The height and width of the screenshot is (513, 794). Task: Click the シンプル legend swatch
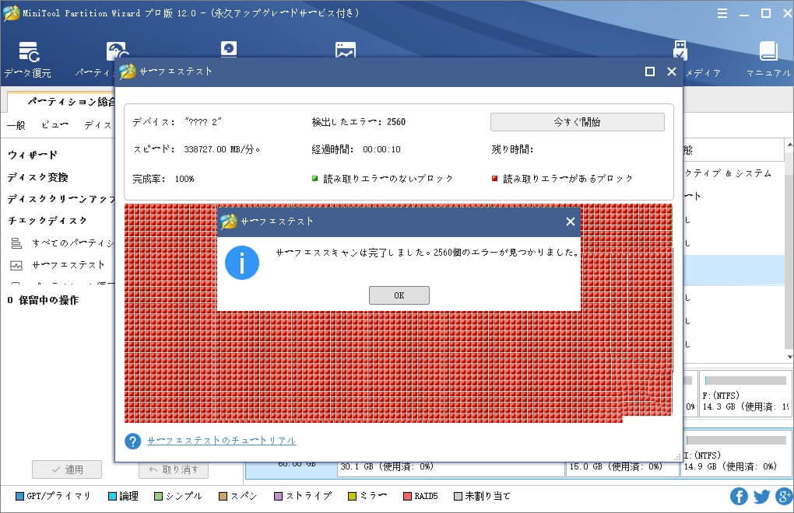pyautogui.click(x=159, y=497)
